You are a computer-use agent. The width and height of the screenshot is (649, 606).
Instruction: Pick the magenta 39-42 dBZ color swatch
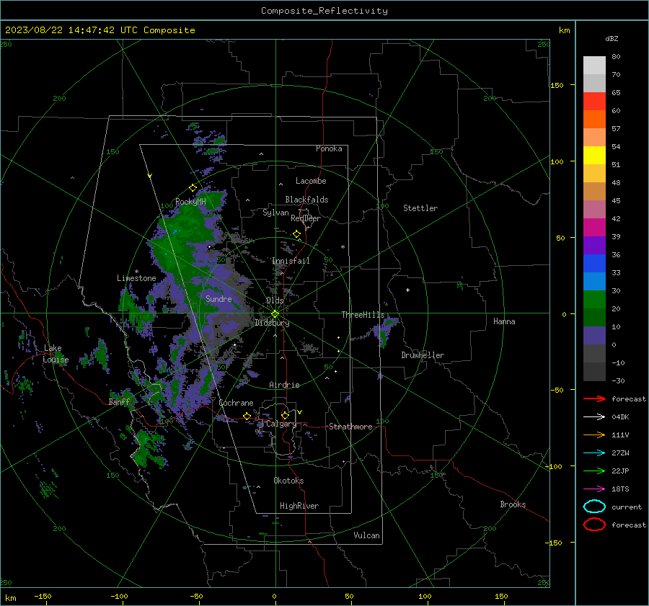594,228
